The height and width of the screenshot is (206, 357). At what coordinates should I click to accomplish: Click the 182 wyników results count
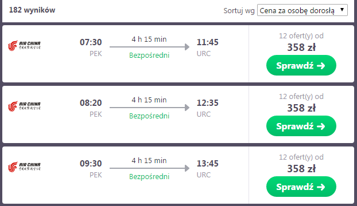pos(32,10)
